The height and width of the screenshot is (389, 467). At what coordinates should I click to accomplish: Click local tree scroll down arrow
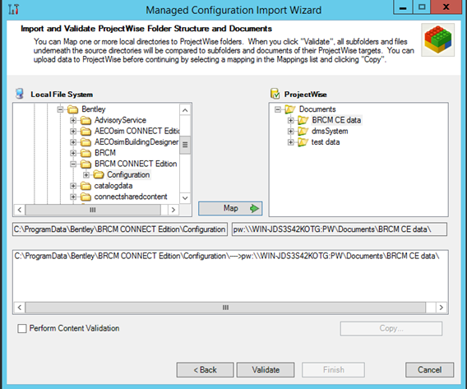[185, 198]
